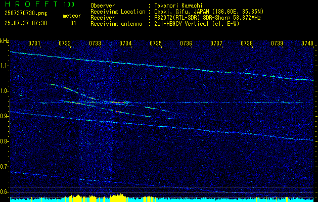This screenshot has width=318, height=202.
Task: Click time marker 0736
Action: (186, 43)
